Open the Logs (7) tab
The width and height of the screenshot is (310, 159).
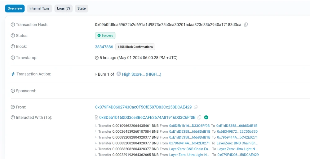pos(63,8)
